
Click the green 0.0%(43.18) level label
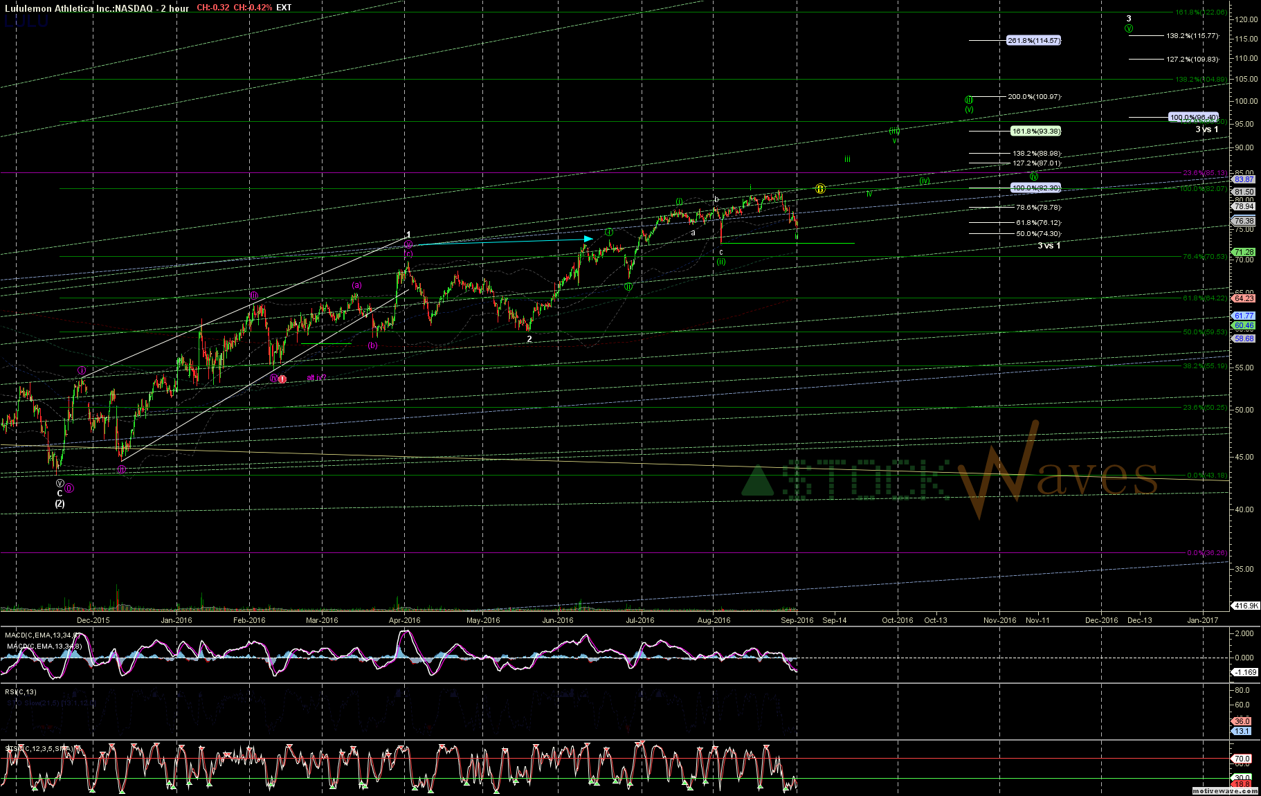coord(1207,475)
